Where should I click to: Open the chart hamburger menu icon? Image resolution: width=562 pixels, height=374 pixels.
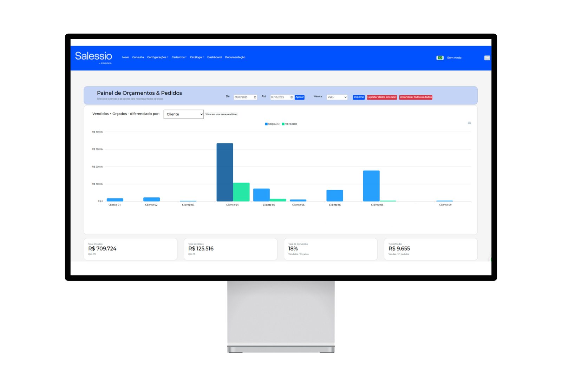[469, 123]
